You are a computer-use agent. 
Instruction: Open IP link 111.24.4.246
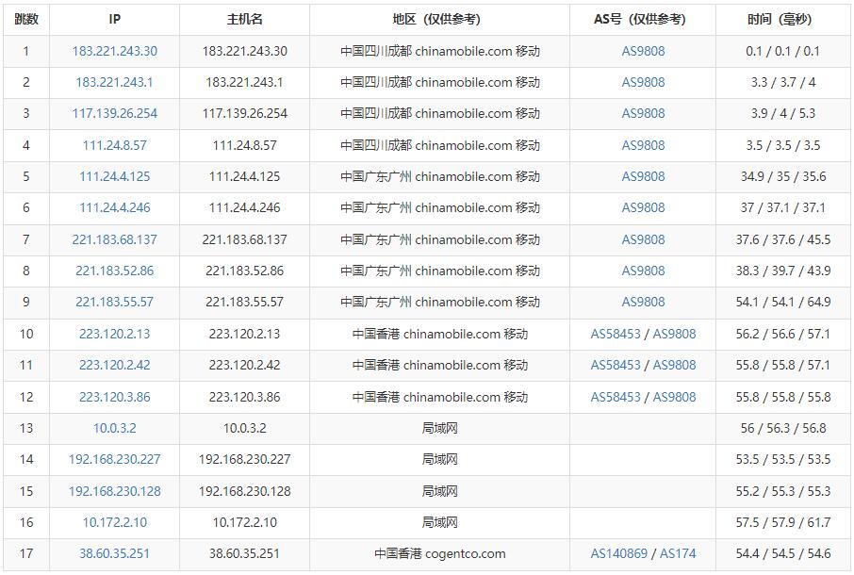click(114, 207)
